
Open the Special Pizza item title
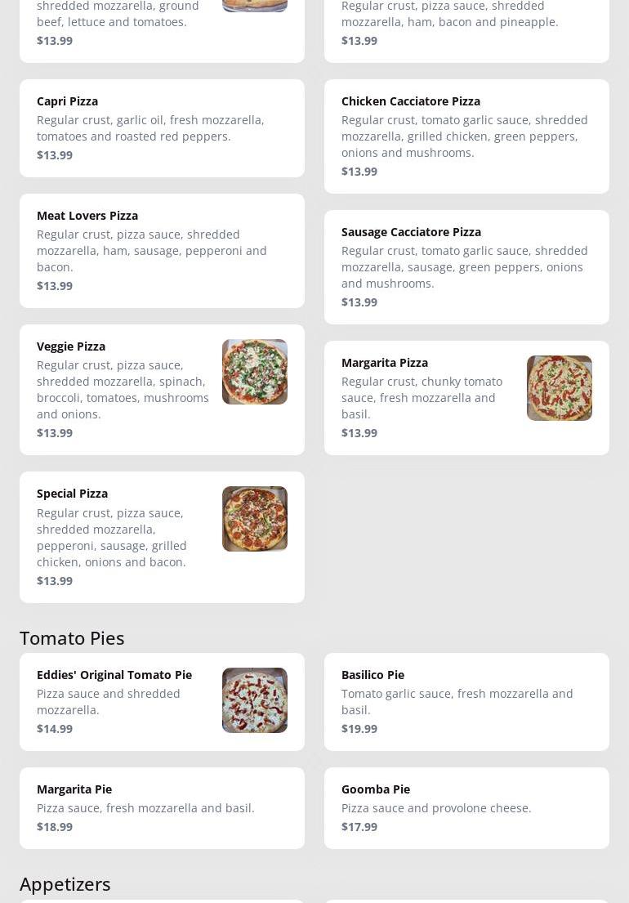click(x=72, y=494)
